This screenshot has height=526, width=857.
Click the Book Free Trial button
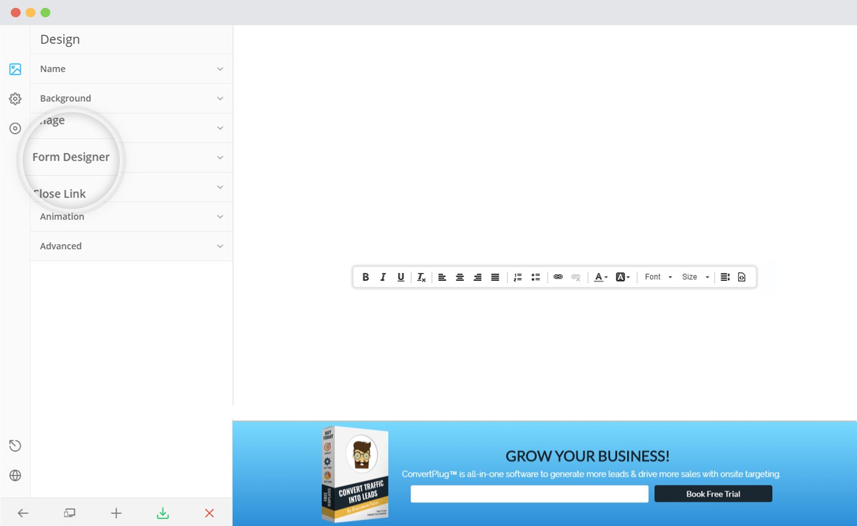(x=713, y=494)
